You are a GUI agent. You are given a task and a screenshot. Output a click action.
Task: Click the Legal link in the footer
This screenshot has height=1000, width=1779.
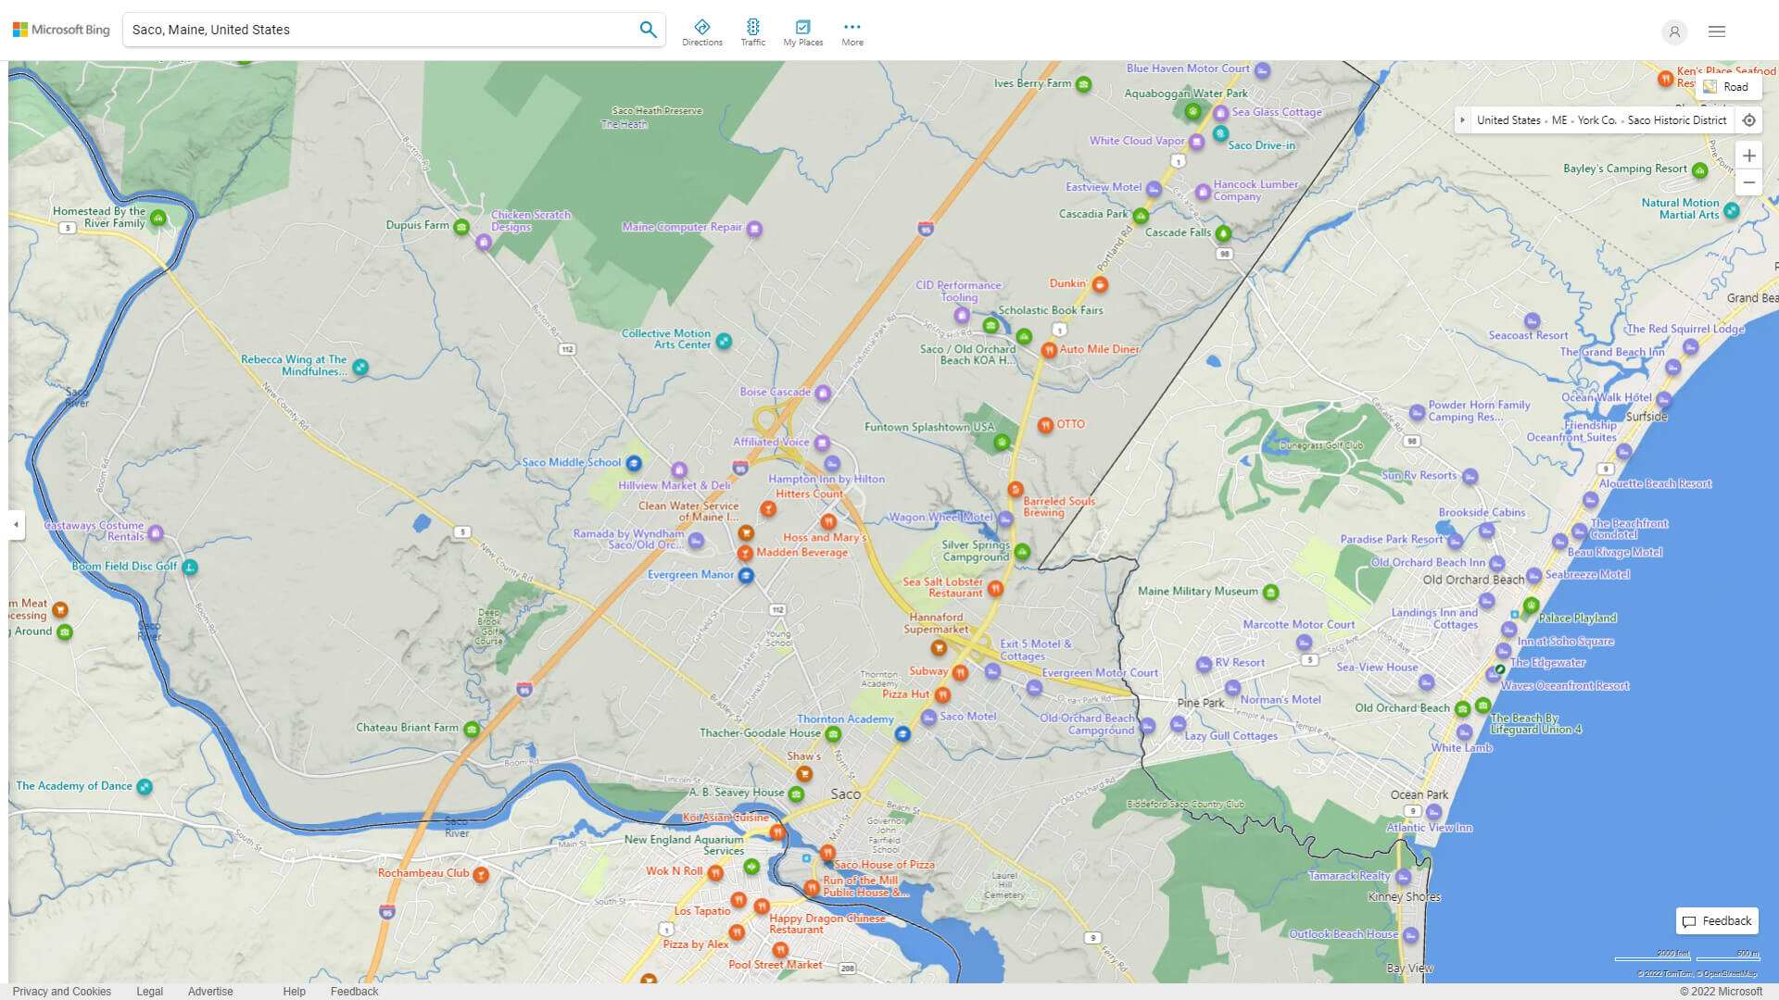click(x=149, y=991)
